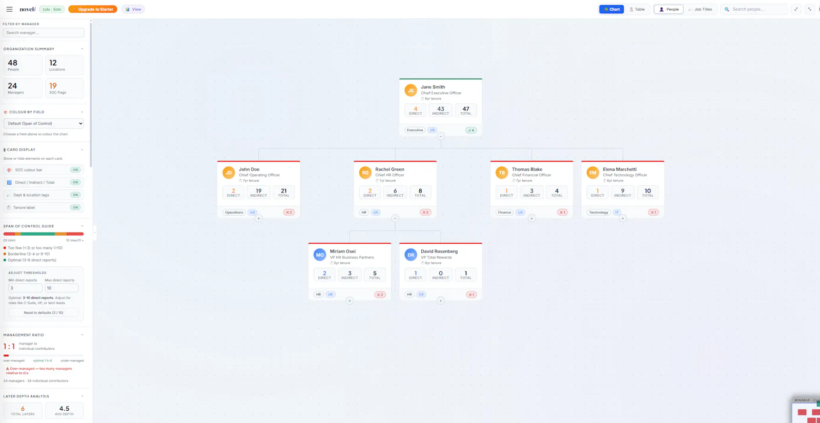Click Miriam Osei's x2 flag badge
This screenshot has height=423, width=820.
pos(380,294)
